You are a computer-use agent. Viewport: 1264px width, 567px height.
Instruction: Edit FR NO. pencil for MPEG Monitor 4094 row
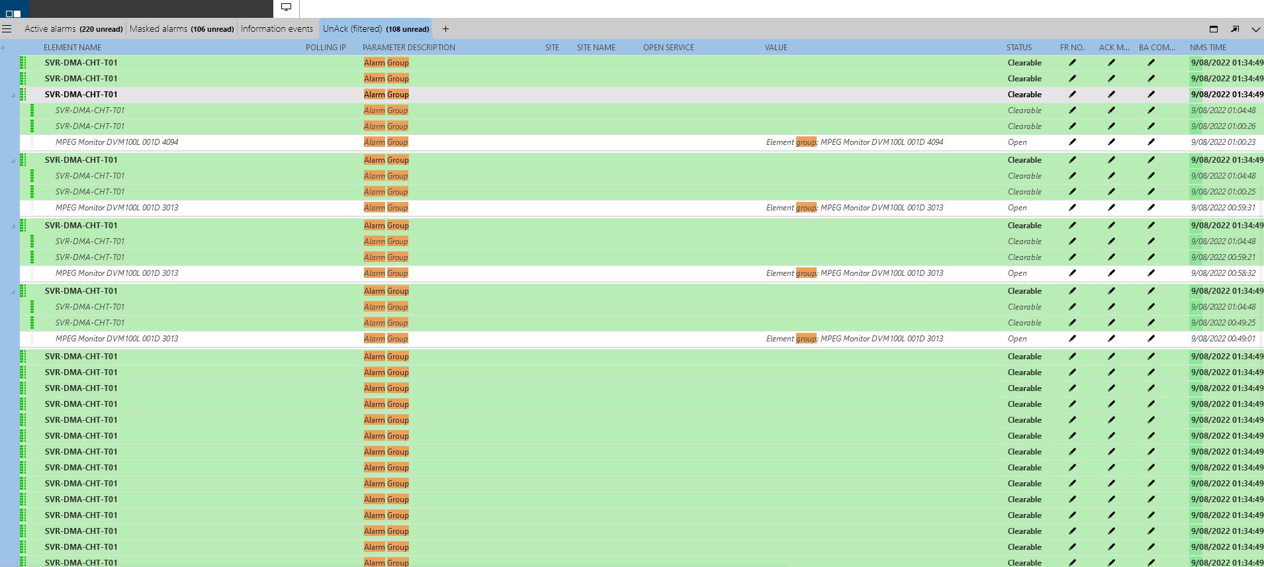(1072, 142)
